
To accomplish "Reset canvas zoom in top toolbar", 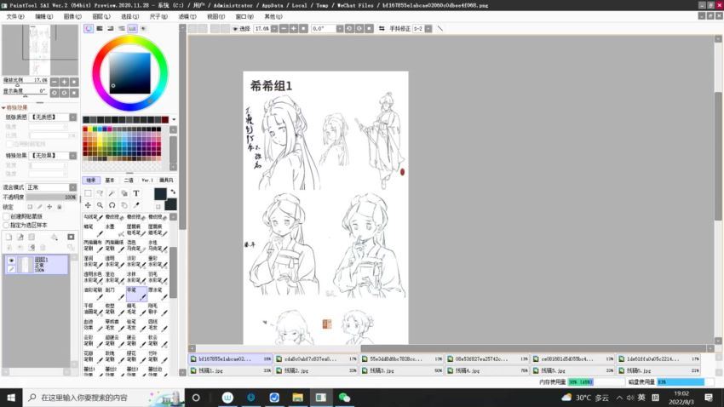I will [x=303, y=29].
